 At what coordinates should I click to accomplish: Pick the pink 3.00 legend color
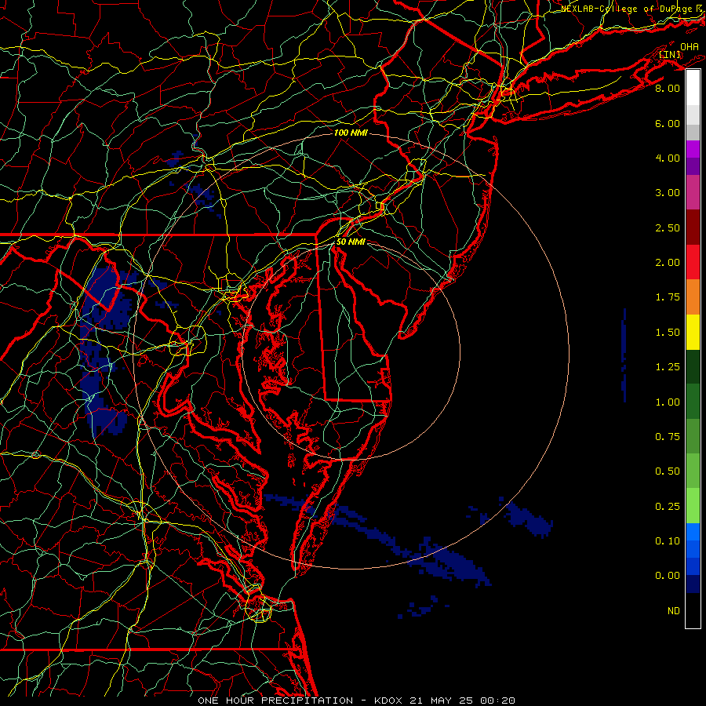(693, 192)
